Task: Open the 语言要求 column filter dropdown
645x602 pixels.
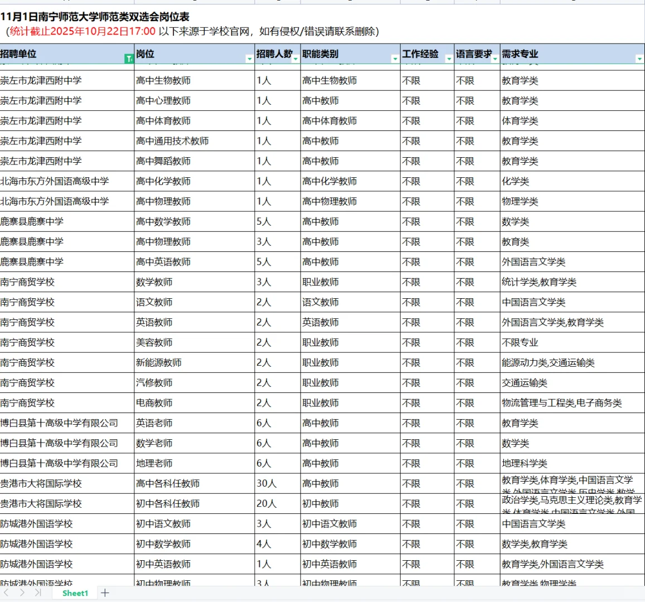Action: pos(495,59)
